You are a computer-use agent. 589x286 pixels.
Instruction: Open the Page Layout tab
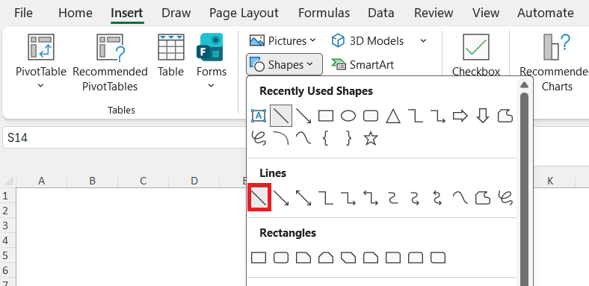point(244,13)
